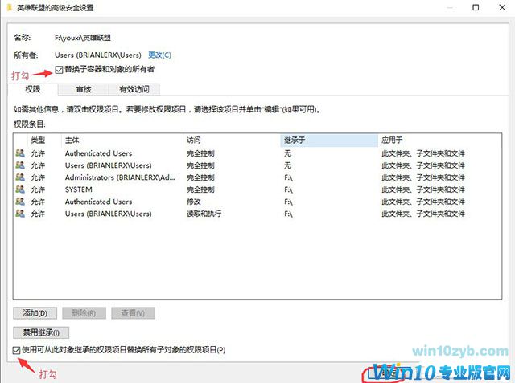Screen dimensions: 515x383
Task: Click group icon of the Administrators row
Action: tap(20, 177)
